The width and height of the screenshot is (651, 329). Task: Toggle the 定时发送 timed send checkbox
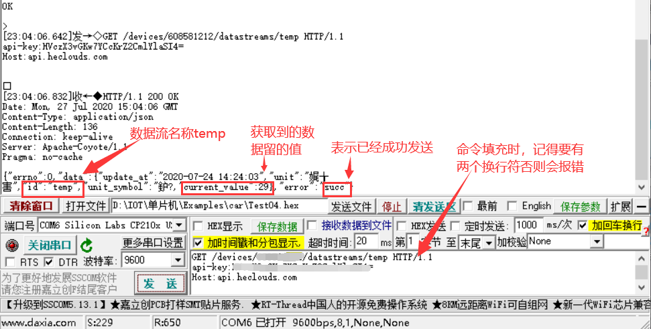[455, 226]
